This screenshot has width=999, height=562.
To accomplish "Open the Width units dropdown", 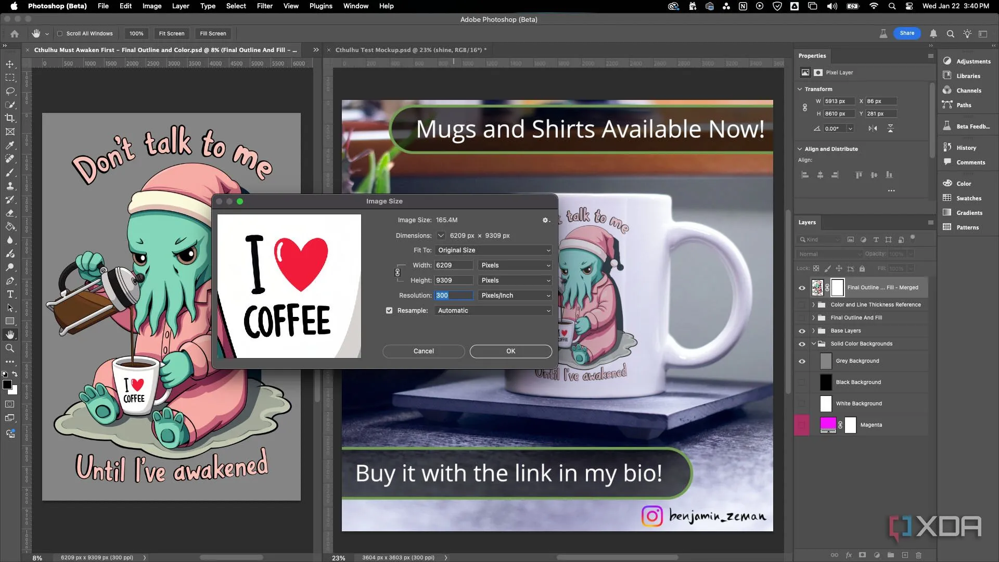I will pyautogui.click(x=515, y=265).
